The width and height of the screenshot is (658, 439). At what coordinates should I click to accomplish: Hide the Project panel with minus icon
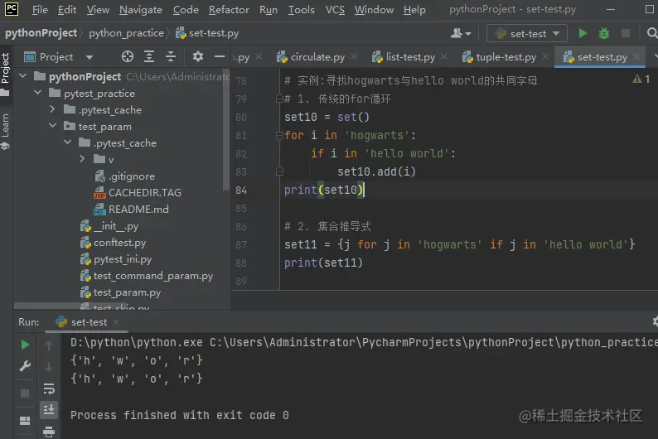coord(220,56)
